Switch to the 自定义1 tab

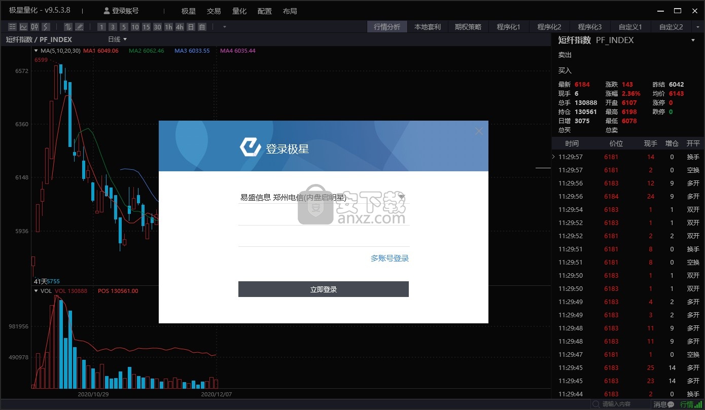(630, 27)
